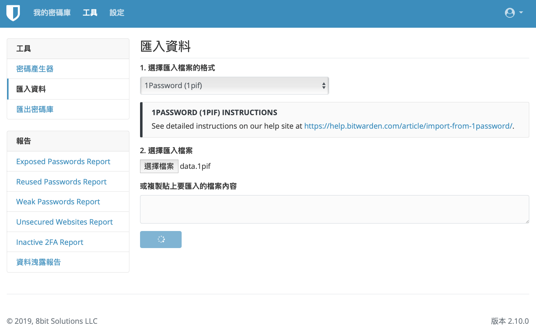This screenshot has width=536, height=333.
Task: Click the 1PASSWORD (1PIF) INSTRUCTIONS heading
Action: pyautogui.click(x=214, y=113)
